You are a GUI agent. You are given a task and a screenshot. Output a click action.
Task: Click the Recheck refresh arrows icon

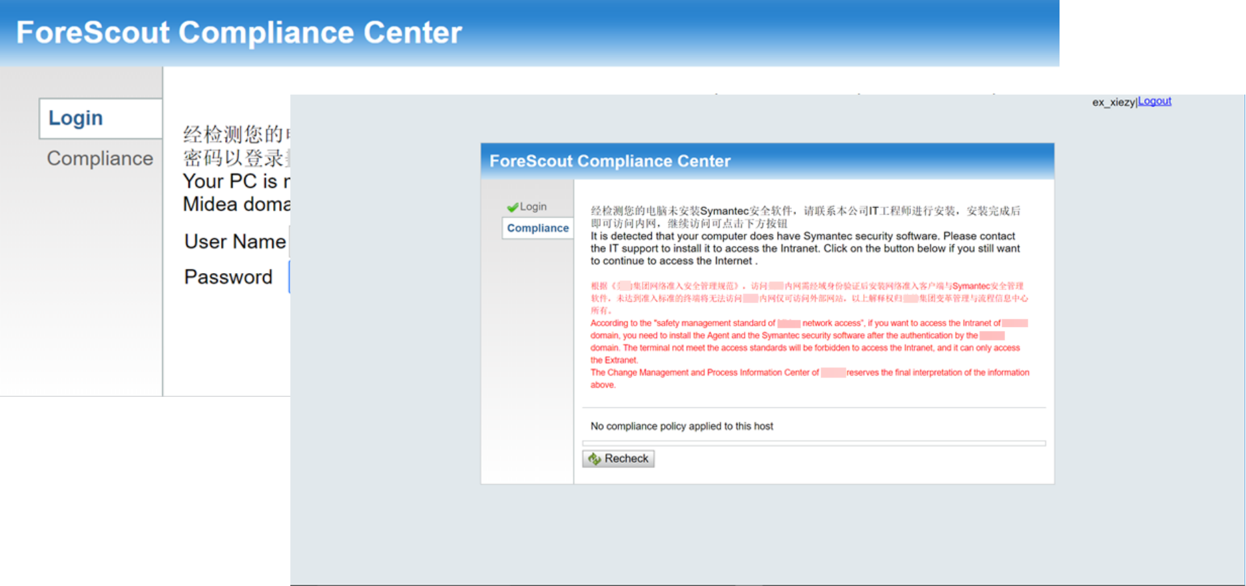tap(594, 459)
